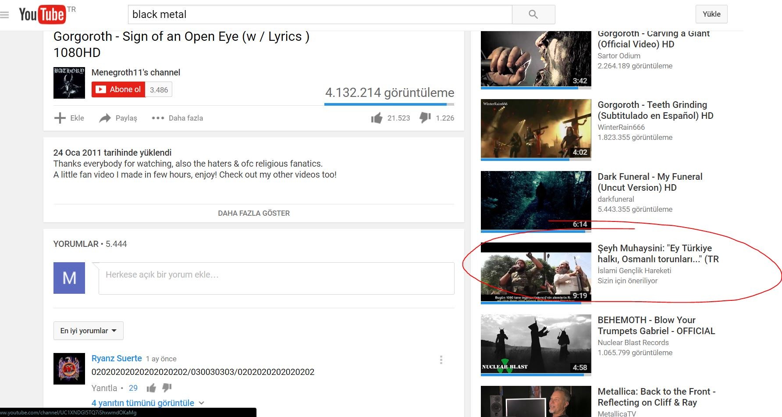This screenshot has height=417, width=782.
Task: Click the plus Ekle icon
Action: click(x=60, y=118)
